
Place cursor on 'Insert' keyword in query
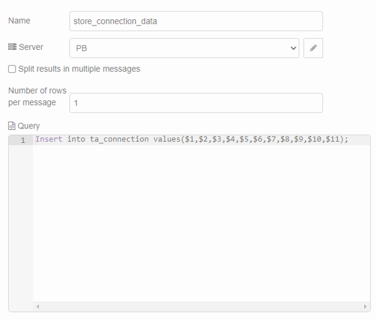coord(48,140)
